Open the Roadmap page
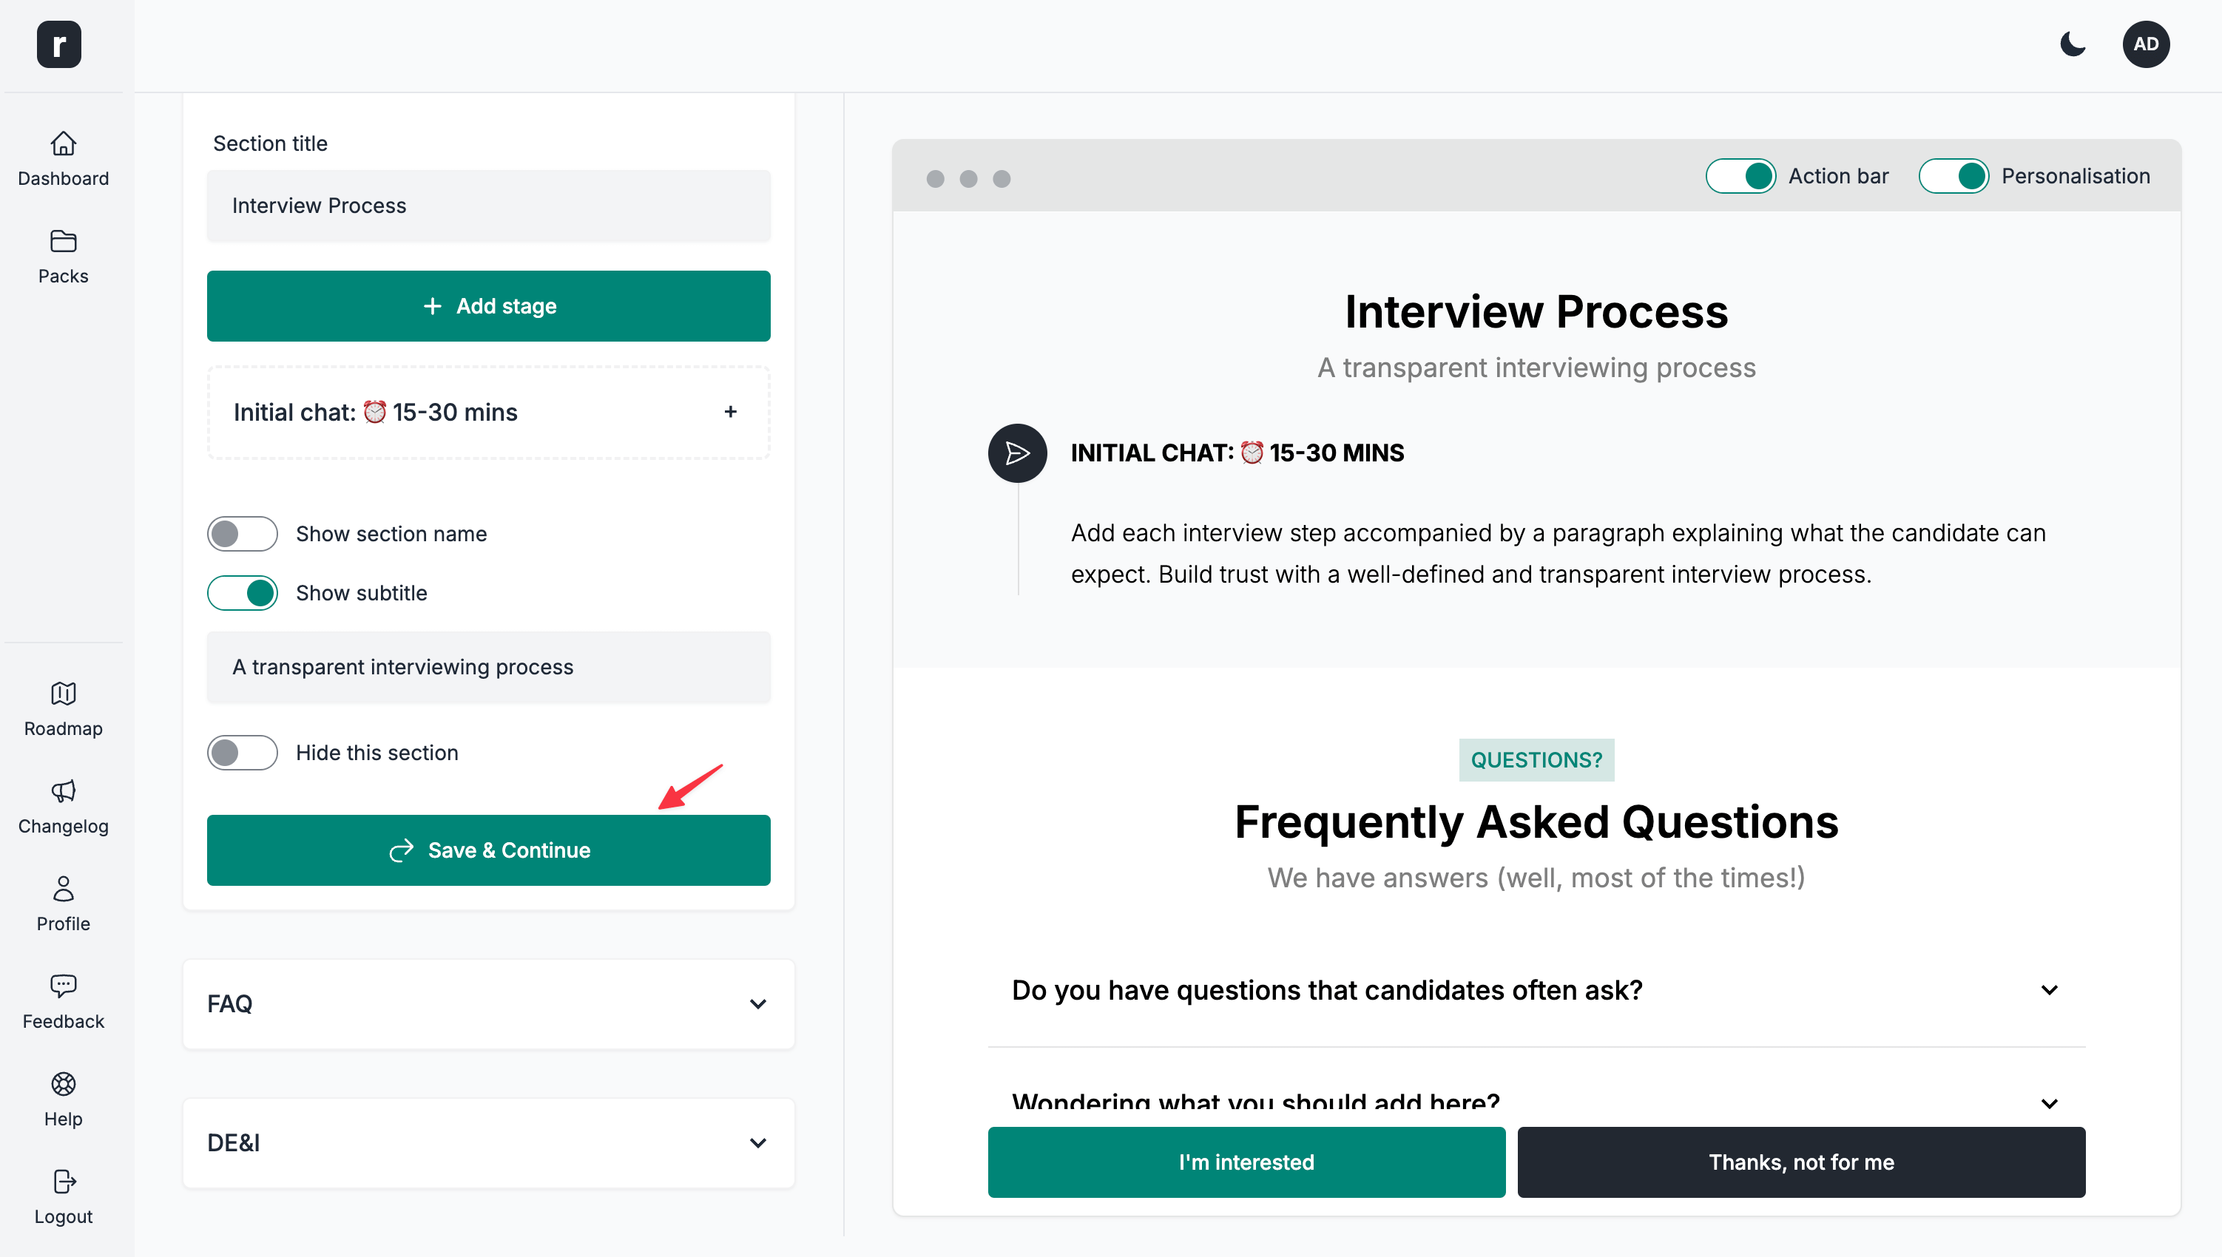The width and height of the screenshot is (2222, 1257). [63, 709]
